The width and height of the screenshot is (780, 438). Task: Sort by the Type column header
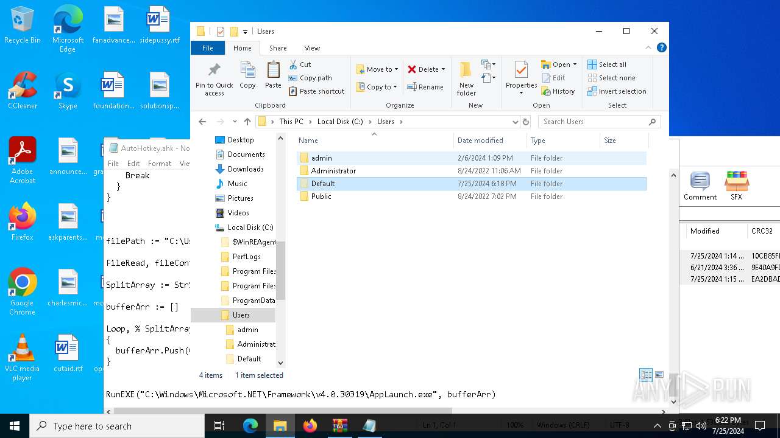(563, 141)
